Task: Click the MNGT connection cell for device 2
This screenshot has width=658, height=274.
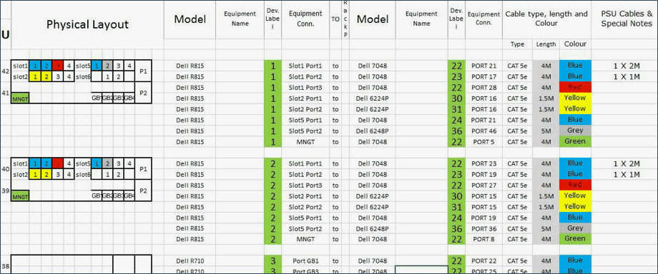Action: (305, 239)
